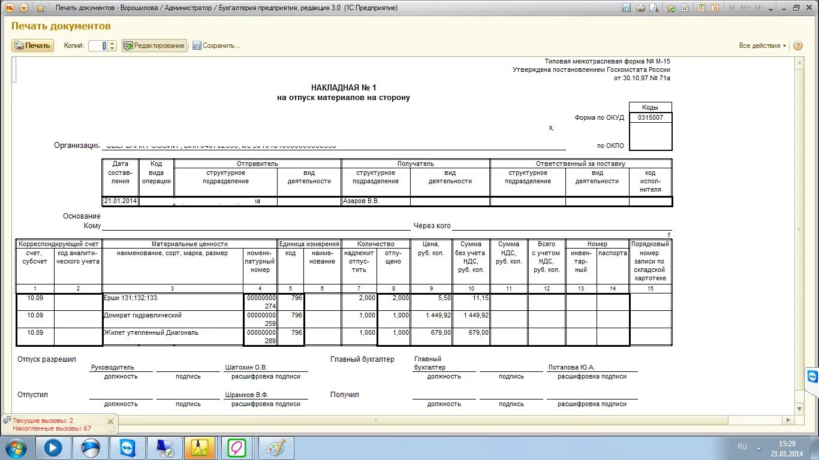Toggle the Редактирование mode button
This screenshot has height=460, width=819.
(x=154, y=46)
